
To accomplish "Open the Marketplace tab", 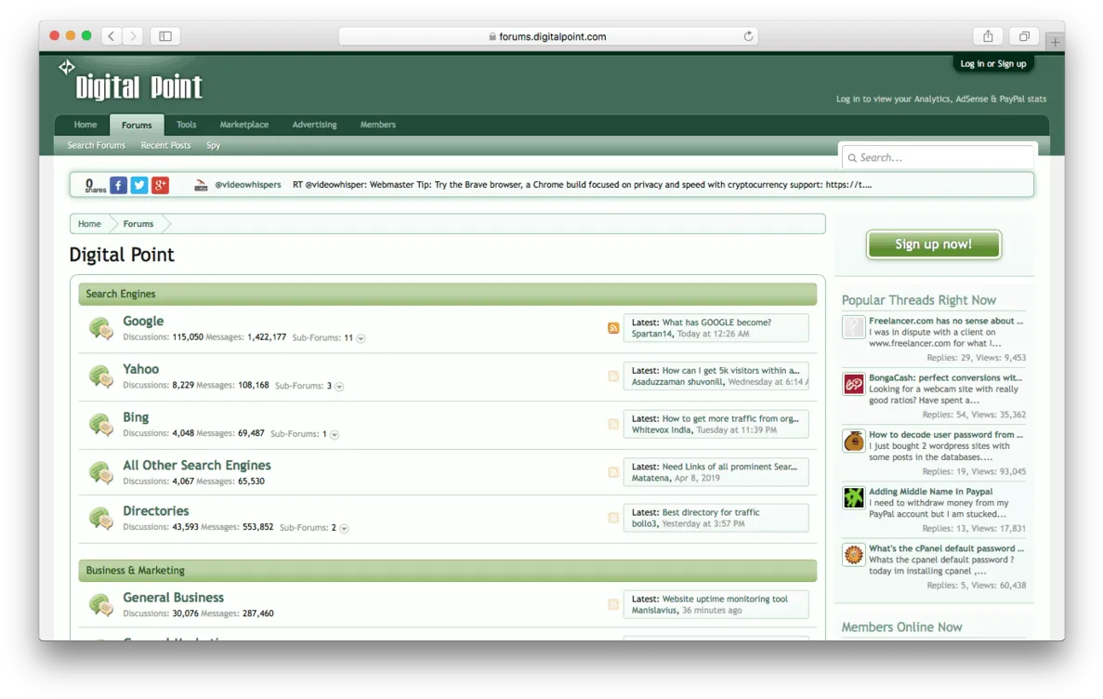I will 244,125.
